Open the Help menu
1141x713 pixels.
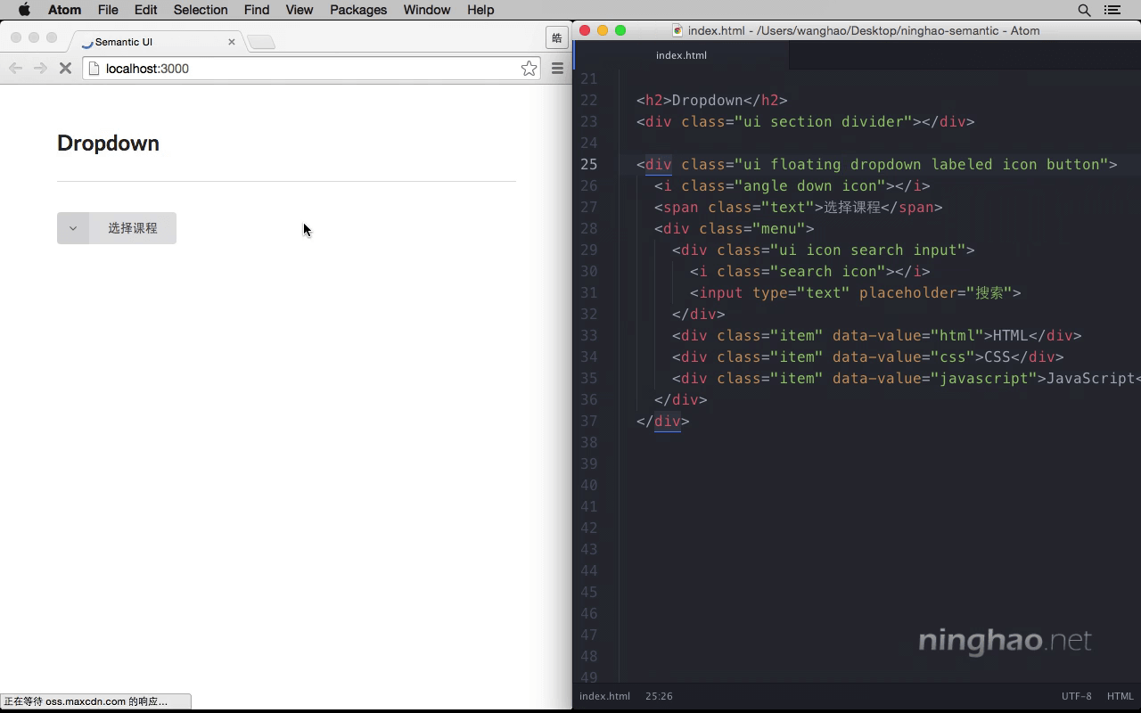[x=480, y=10]
